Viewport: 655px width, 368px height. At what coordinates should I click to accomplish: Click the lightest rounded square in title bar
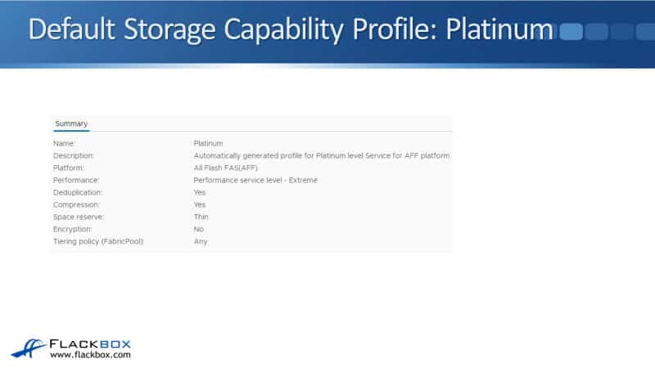(571, 32)
